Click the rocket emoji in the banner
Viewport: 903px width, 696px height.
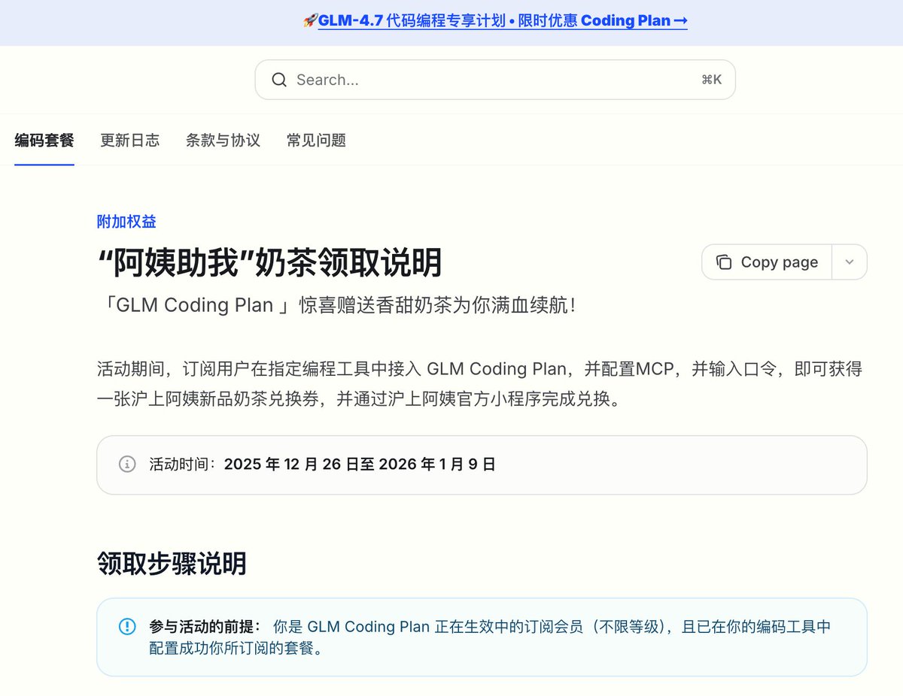(x=309, y=21)
